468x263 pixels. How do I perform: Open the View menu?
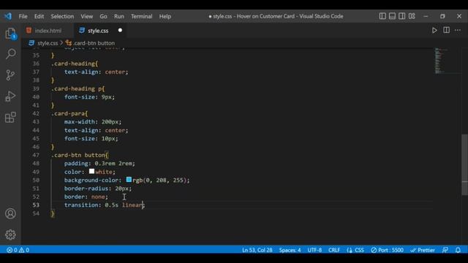tap(86, 16)
